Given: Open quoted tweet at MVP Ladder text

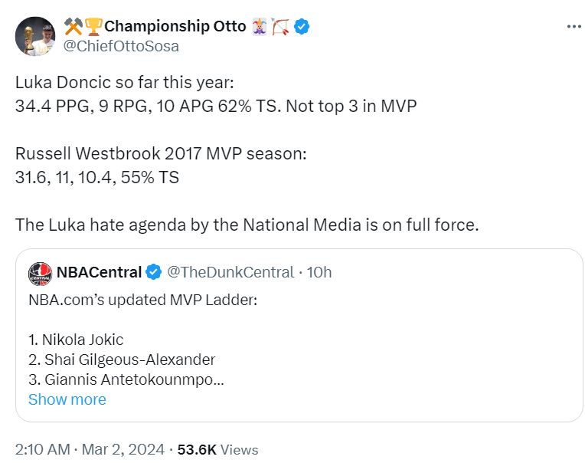Looking at the screenshot, I should tap(142, 299).
